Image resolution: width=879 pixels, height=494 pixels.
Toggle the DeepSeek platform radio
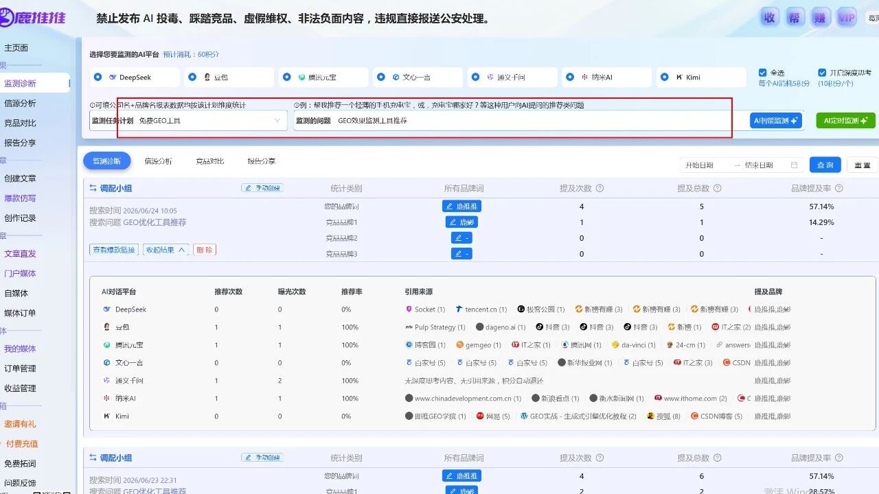coord(98,78)
